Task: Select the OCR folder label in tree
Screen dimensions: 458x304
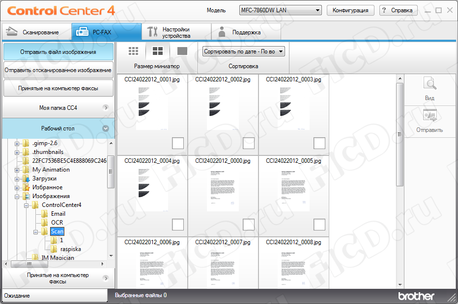Action: tap(57, 223)
